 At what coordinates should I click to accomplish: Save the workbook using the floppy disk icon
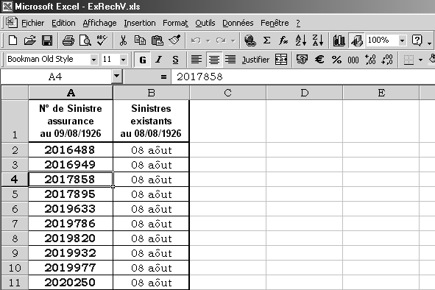[x=47, y=40]
